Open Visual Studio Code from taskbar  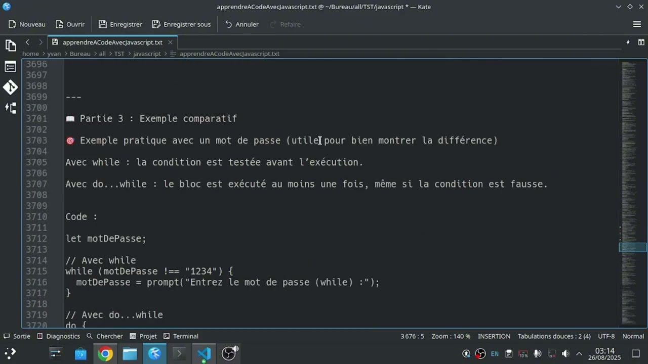pyautogui.click(x=204, y=353)
